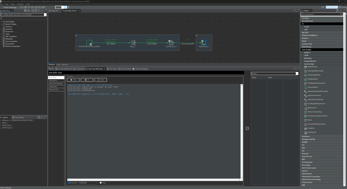Click the NORDWIND_ARTIKEL_DEMO input component
This screenshot has width=347, height=189.
pos(89,43)
